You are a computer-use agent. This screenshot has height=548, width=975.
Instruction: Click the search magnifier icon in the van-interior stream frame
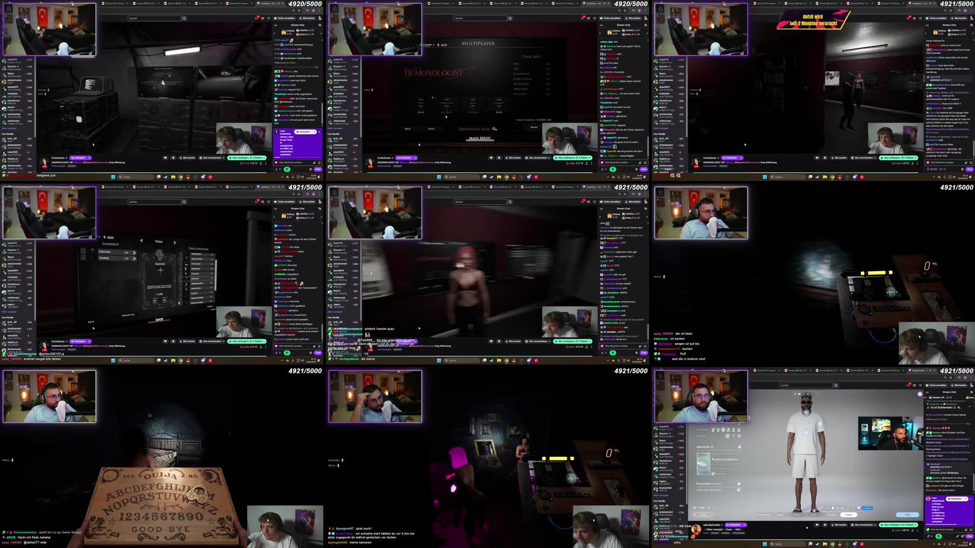184,18
